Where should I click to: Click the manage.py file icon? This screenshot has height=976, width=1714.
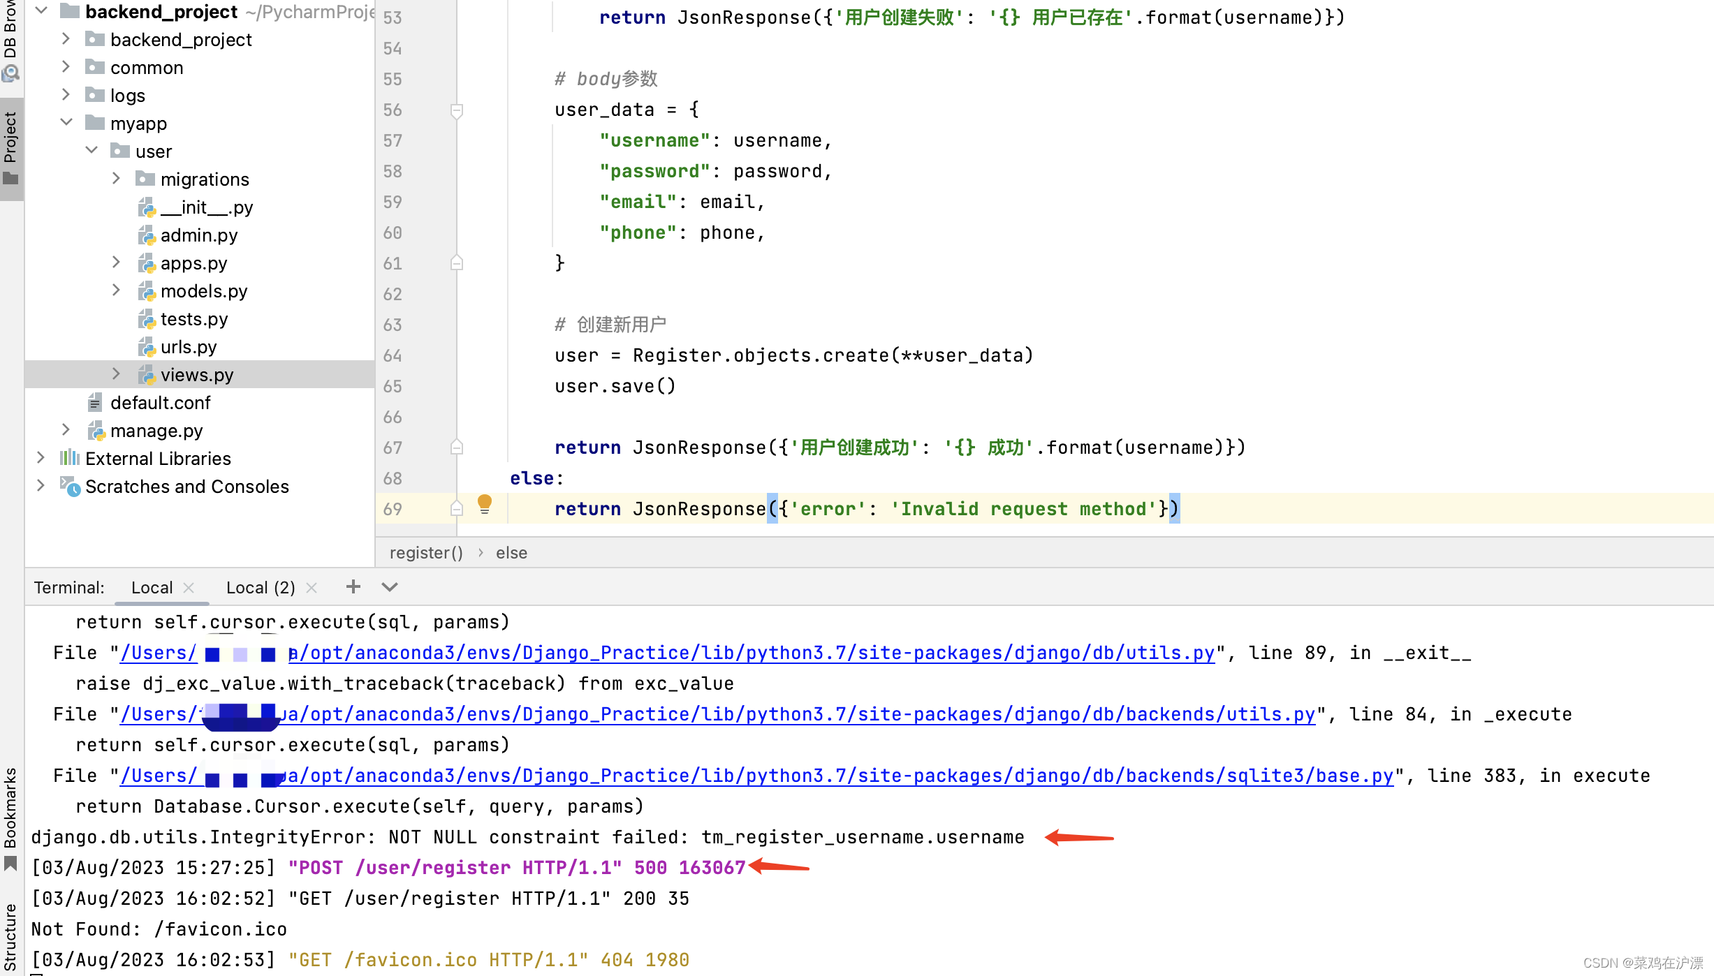click(96, 431)
